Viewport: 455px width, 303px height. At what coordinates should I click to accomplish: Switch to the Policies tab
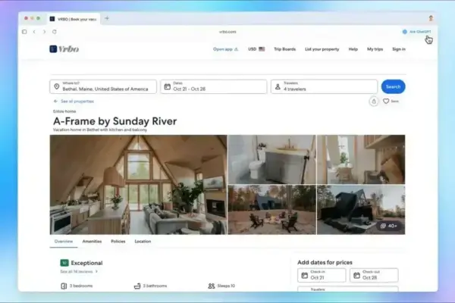click(118, 241)
